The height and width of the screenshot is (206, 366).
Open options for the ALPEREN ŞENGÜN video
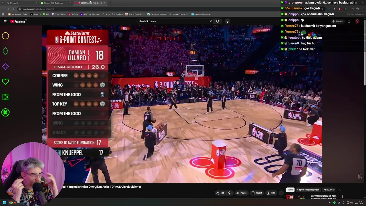coord(342,197)
